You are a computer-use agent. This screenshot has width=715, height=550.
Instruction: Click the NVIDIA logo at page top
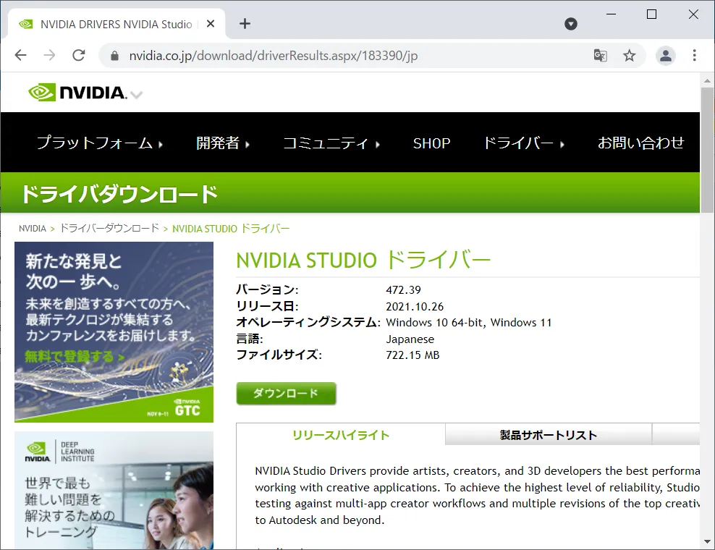coord(77,93)
